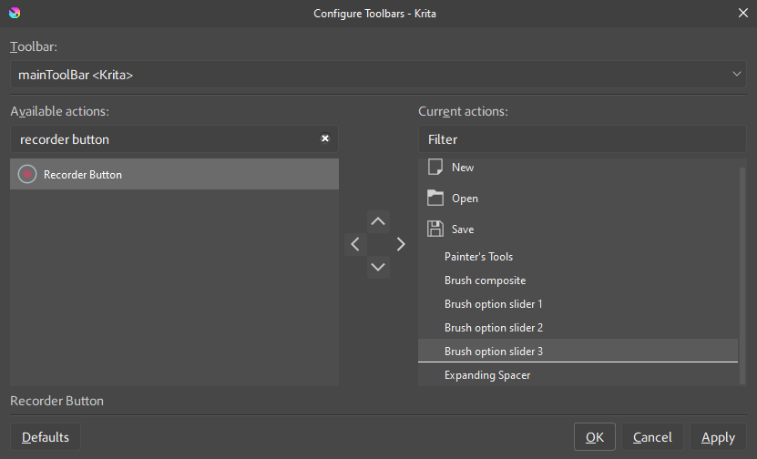
Task: Add action using the right arrow
Action: pos(401,244)
